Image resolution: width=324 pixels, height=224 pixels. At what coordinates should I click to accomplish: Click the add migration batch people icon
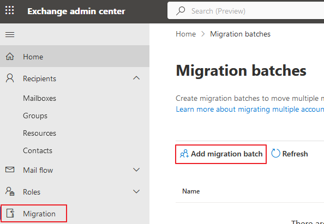point(184,154)
